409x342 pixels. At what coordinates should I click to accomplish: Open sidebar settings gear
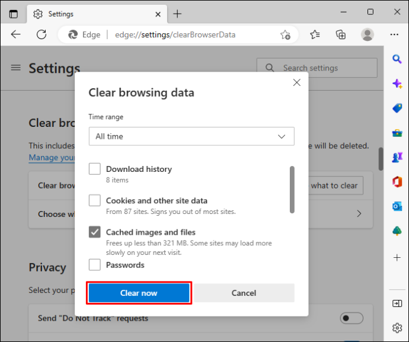click(397, 328)
